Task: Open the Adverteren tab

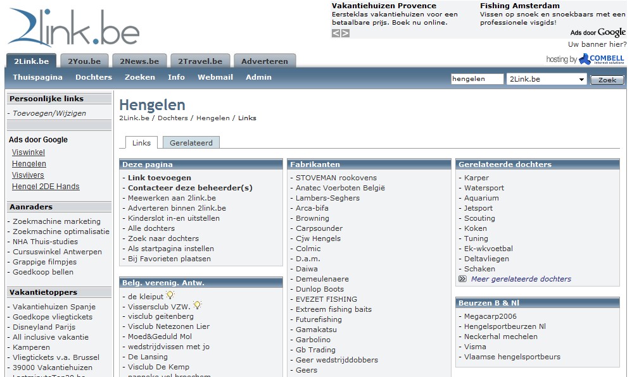Action: pos(265,61)
